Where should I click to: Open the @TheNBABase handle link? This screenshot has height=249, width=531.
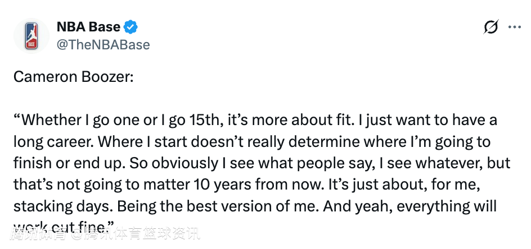tap(103, 44)
